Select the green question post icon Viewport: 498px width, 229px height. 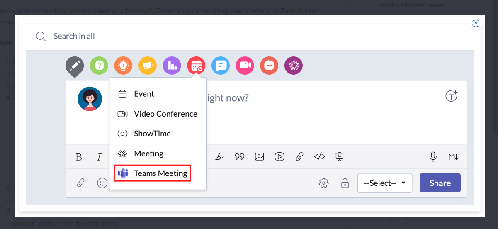99,65
